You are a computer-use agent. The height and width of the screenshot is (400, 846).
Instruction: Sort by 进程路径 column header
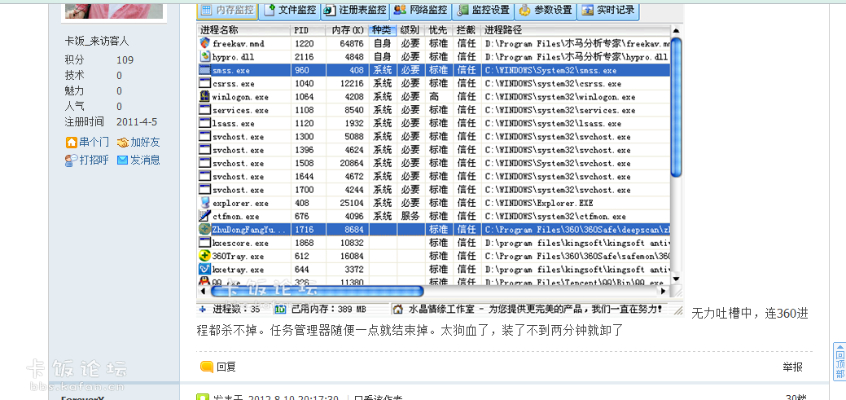pos(576,30)
